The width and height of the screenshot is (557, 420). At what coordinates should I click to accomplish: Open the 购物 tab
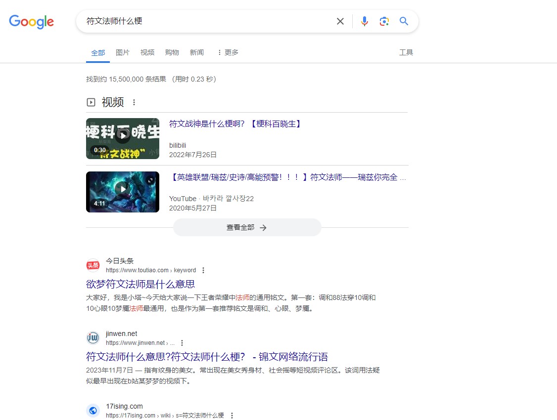[x=172, y=52]
